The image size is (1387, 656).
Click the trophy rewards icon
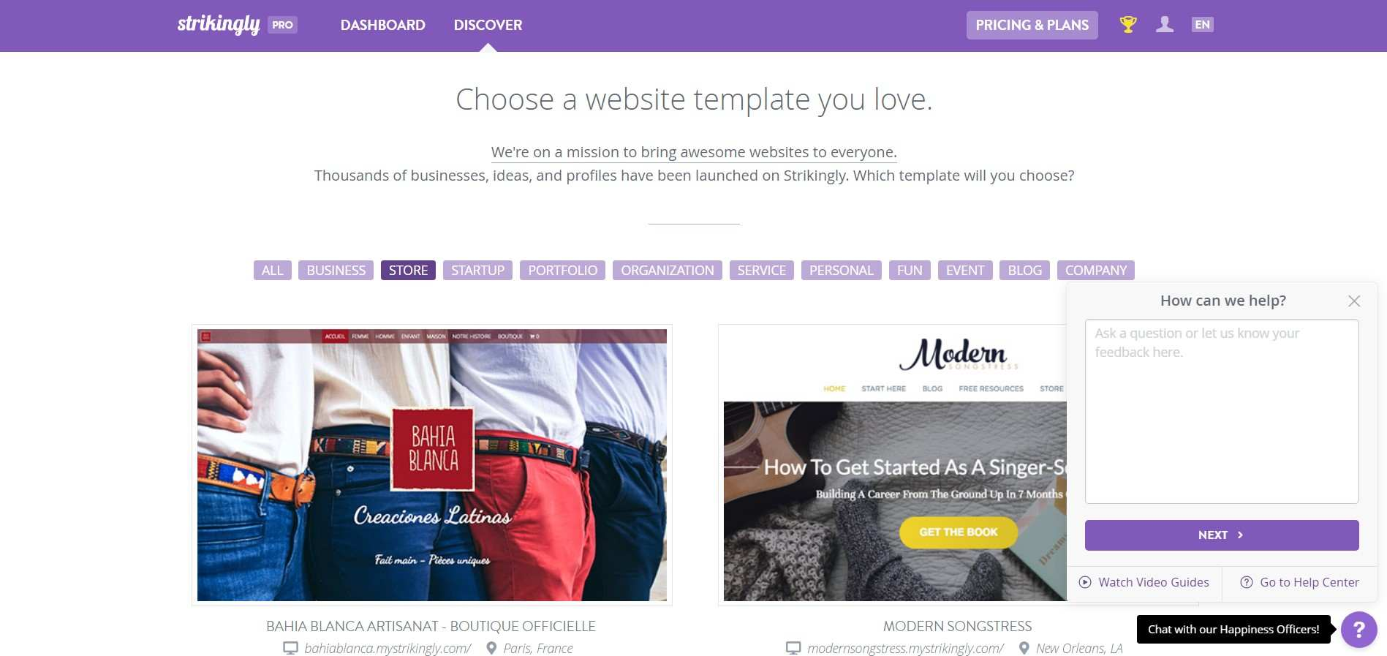point(1128,25)
